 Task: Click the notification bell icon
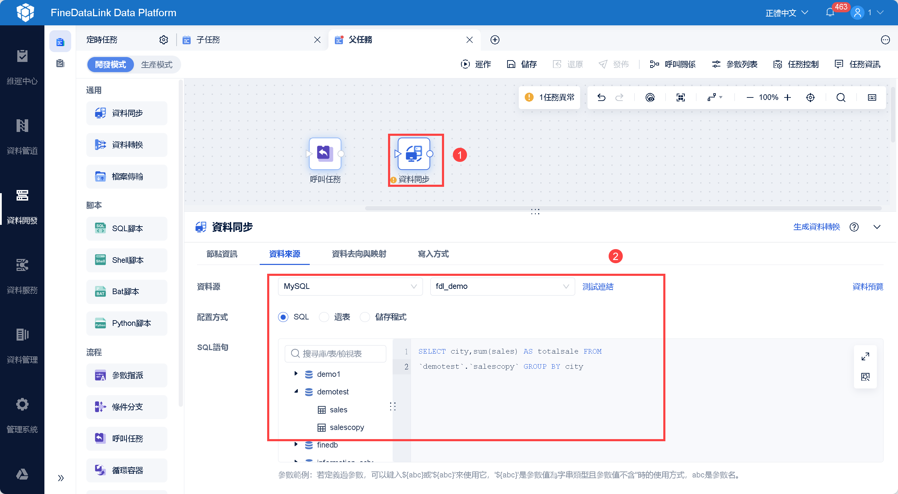click(x=830, y=13)
